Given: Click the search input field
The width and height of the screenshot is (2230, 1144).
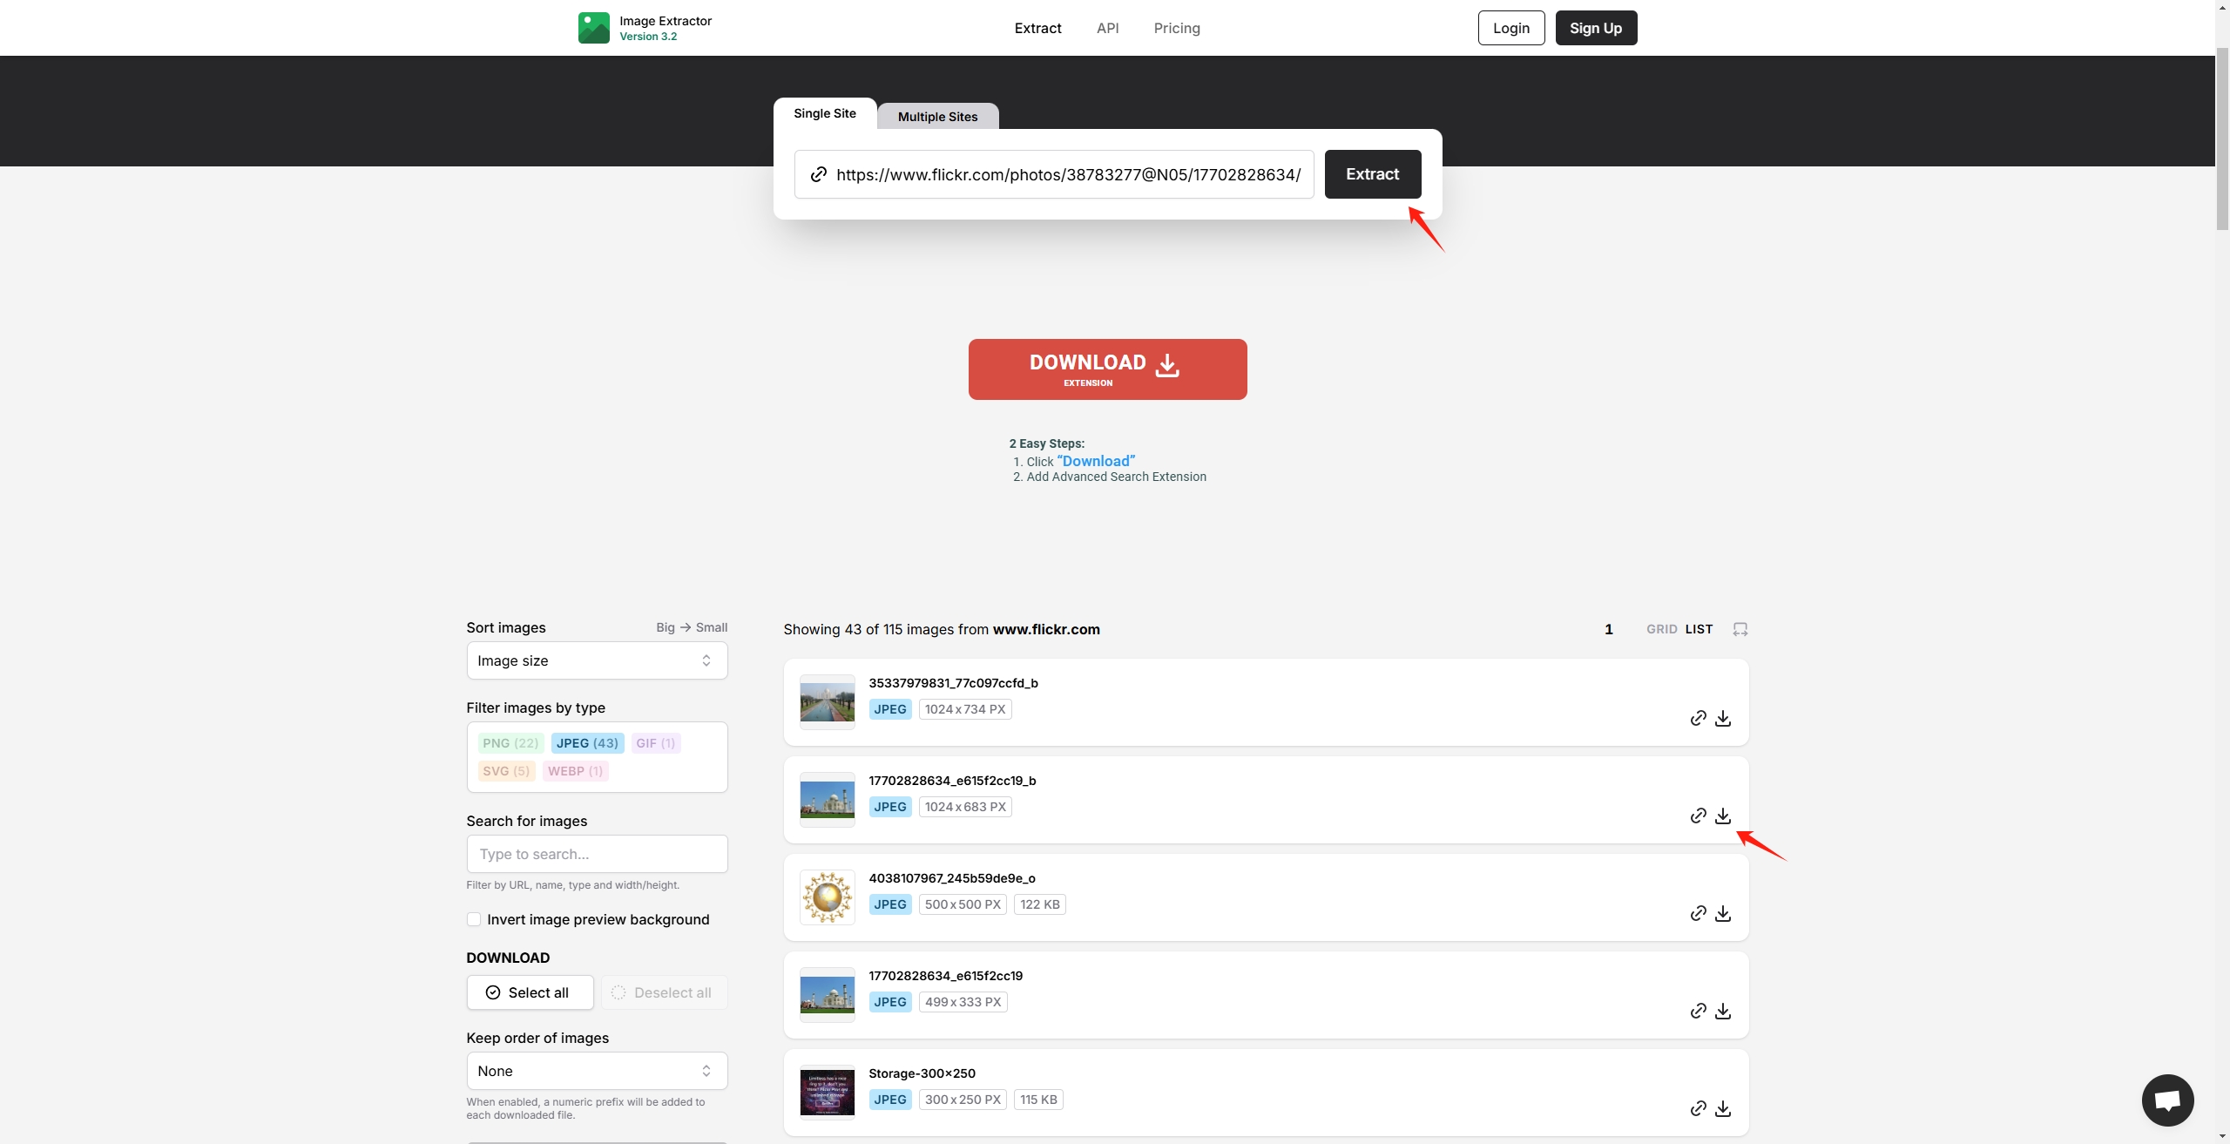Looking at the screenshot, I should (x=597, y=854).
